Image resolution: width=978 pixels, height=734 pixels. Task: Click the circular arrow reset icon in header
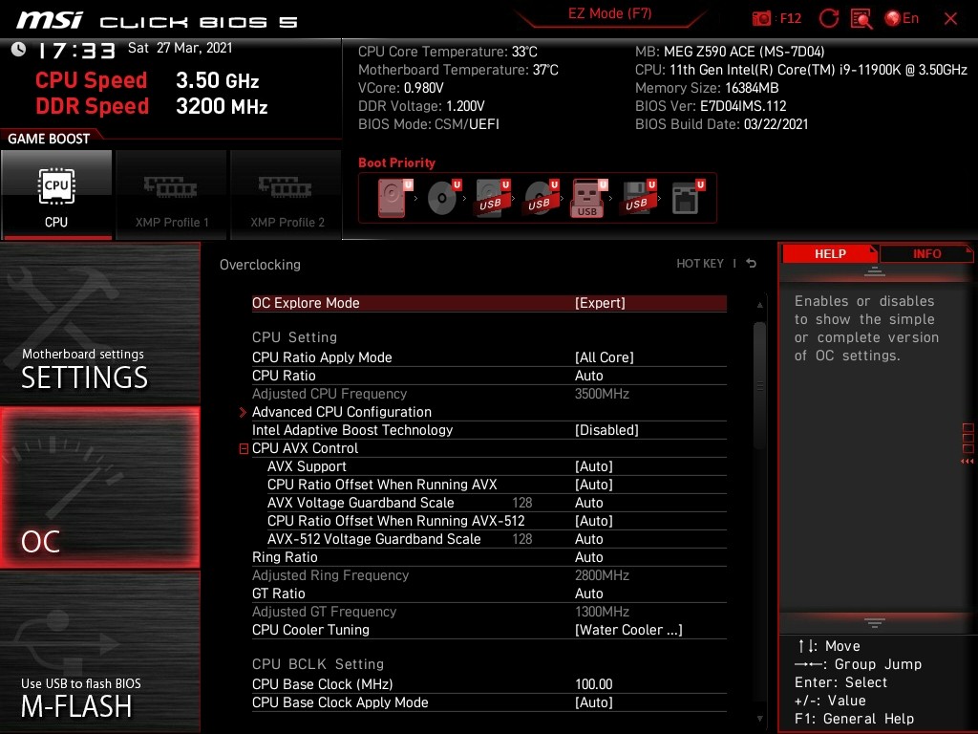(829, 18)
